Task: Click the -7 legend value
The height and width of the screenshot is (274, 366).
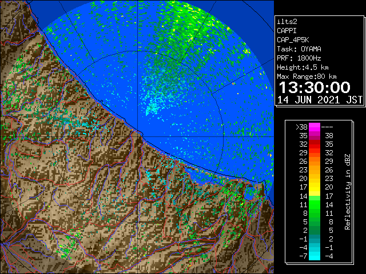Action: click(x=303, y=256)
